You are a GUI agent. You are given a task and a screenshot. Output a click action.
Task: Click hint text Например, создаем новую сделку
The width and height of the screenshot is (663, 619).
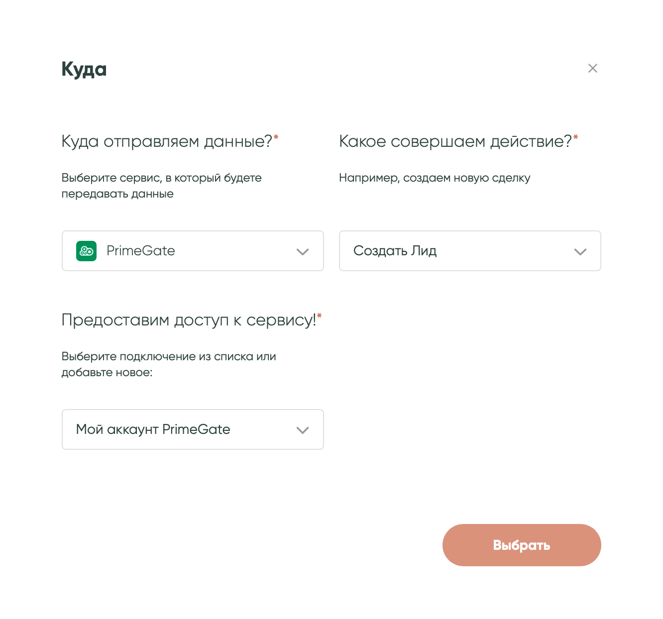click(435, 178)
